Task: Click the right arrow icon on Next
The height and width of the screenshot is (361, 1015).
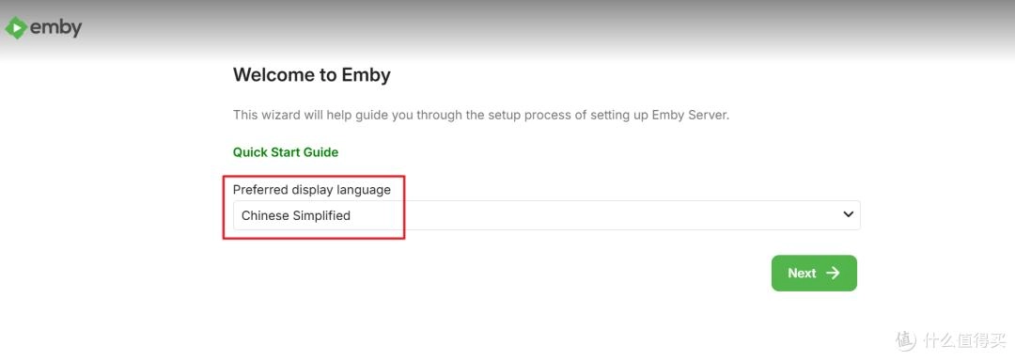Action: [x=833, y=273]
